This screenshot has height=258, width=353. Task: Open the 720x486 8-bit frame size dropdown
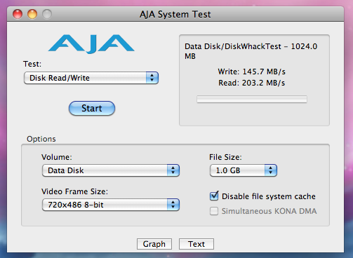point(111,205)
